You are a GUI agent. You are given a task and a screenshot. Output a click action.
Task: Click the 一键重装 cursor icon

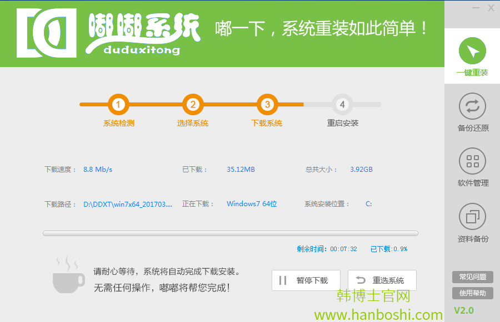pos(472,52)
